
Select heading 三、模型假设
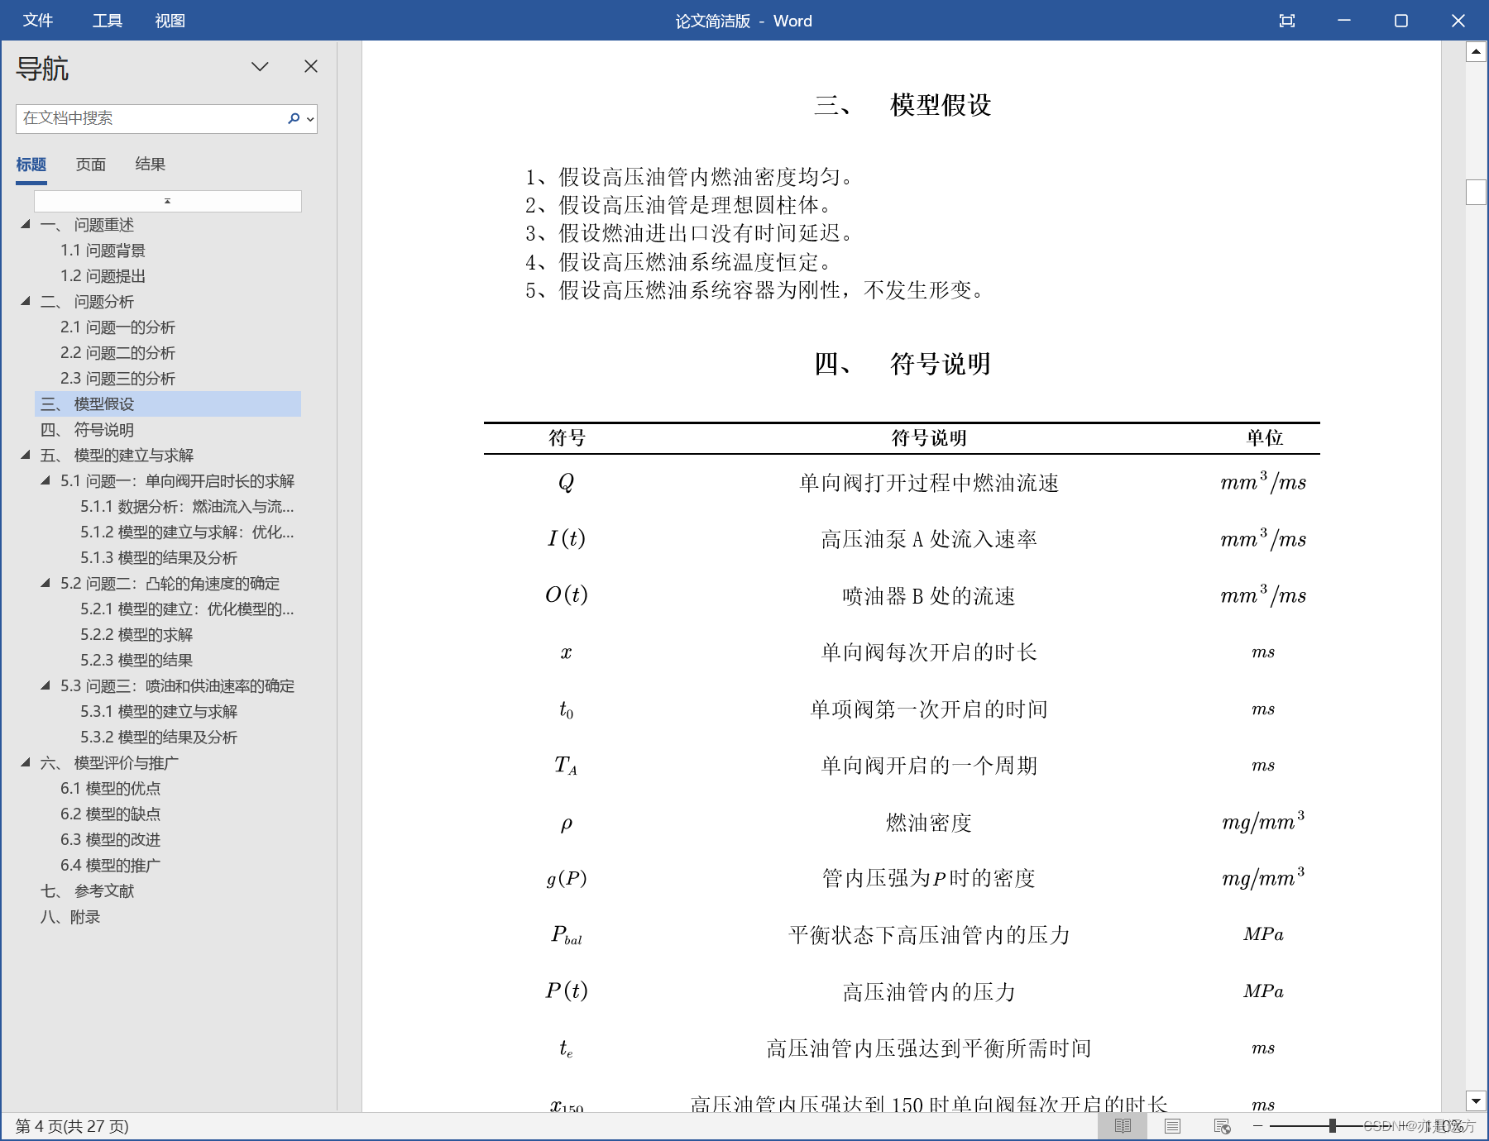pos(168,404)
